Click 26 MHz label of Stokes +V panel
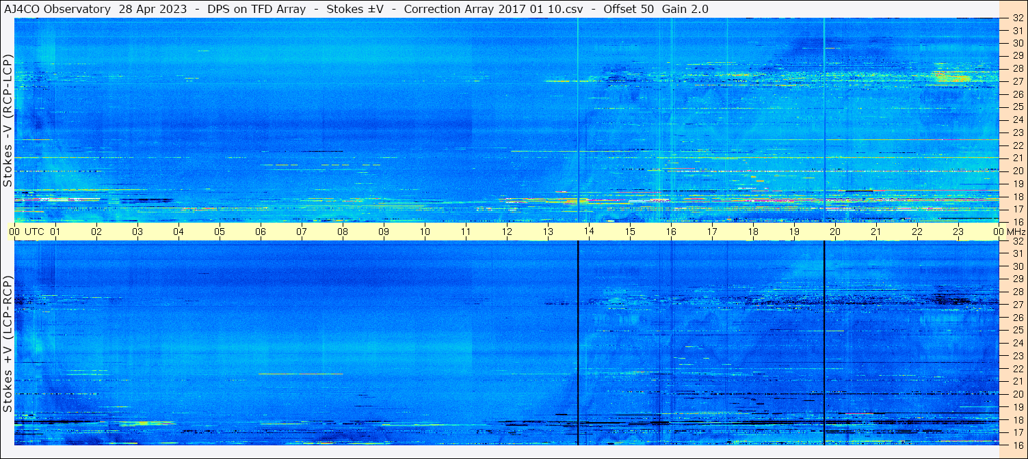The height and width of the screenshot is (459, 1028). (x=1017, y=318)
